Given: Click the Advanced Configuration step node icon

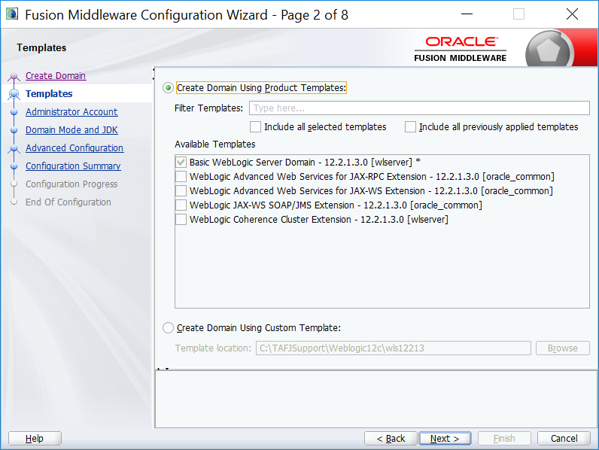Looking at the screenshot, I should click(14, 148).
